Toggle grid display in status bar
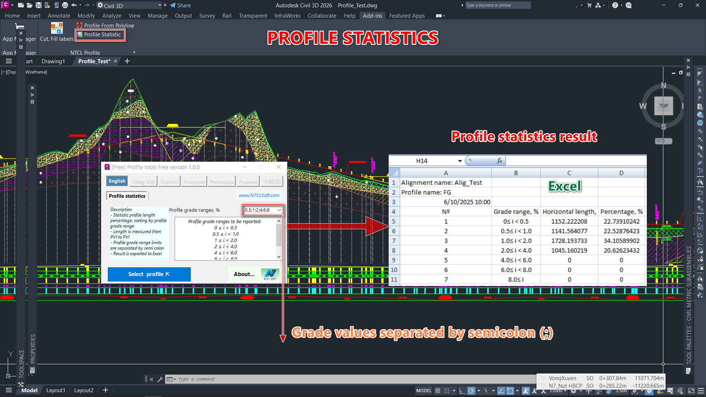706x397 pixels. [438, 391]
